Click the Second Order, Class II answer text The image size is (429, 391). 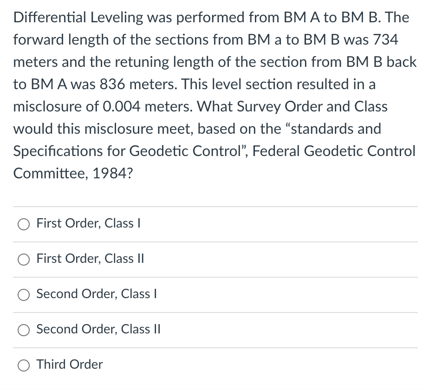click(98, 329)
